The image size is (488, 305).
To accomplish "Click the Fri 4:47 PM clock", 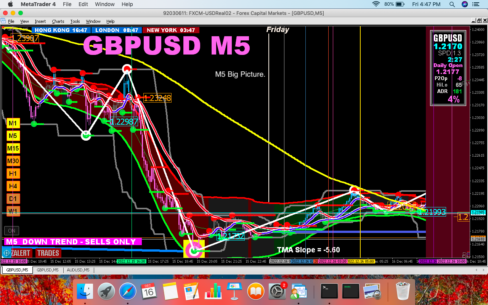I will tap(426, 4).
